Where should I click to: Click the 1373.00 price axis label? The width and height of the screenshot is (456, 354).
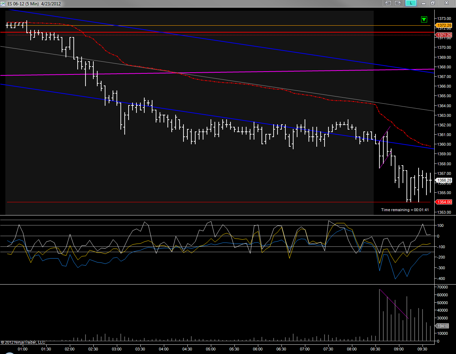tap(444, 19)
